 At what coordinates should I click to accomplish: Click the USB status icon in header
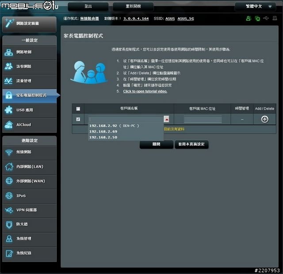tap(265, 19)
